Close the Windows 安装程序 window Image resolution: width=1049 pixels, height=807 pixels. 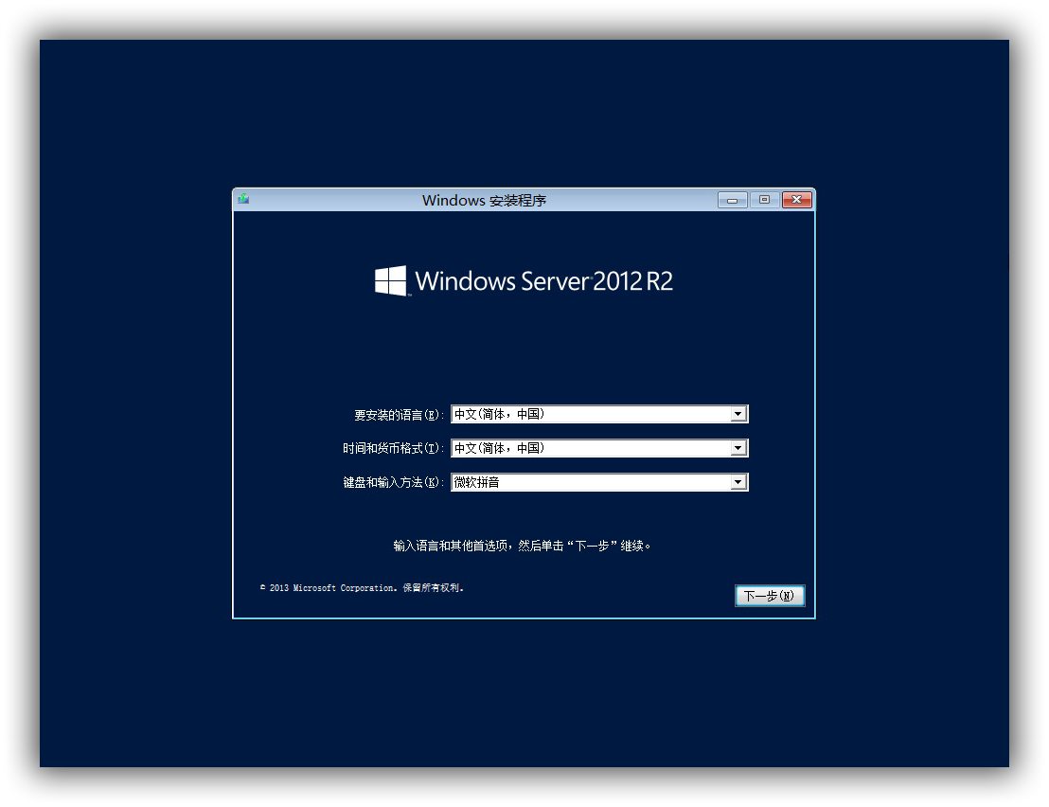[x=797, y=200]
